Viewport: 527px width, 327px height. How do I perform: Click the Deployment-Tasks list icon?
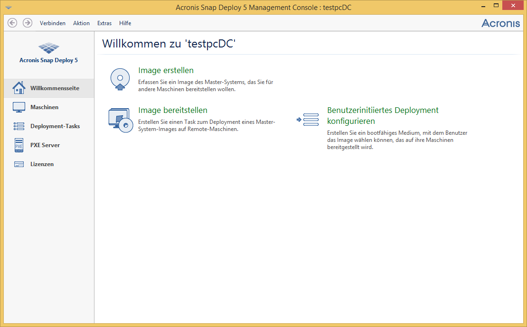[19, 126]
